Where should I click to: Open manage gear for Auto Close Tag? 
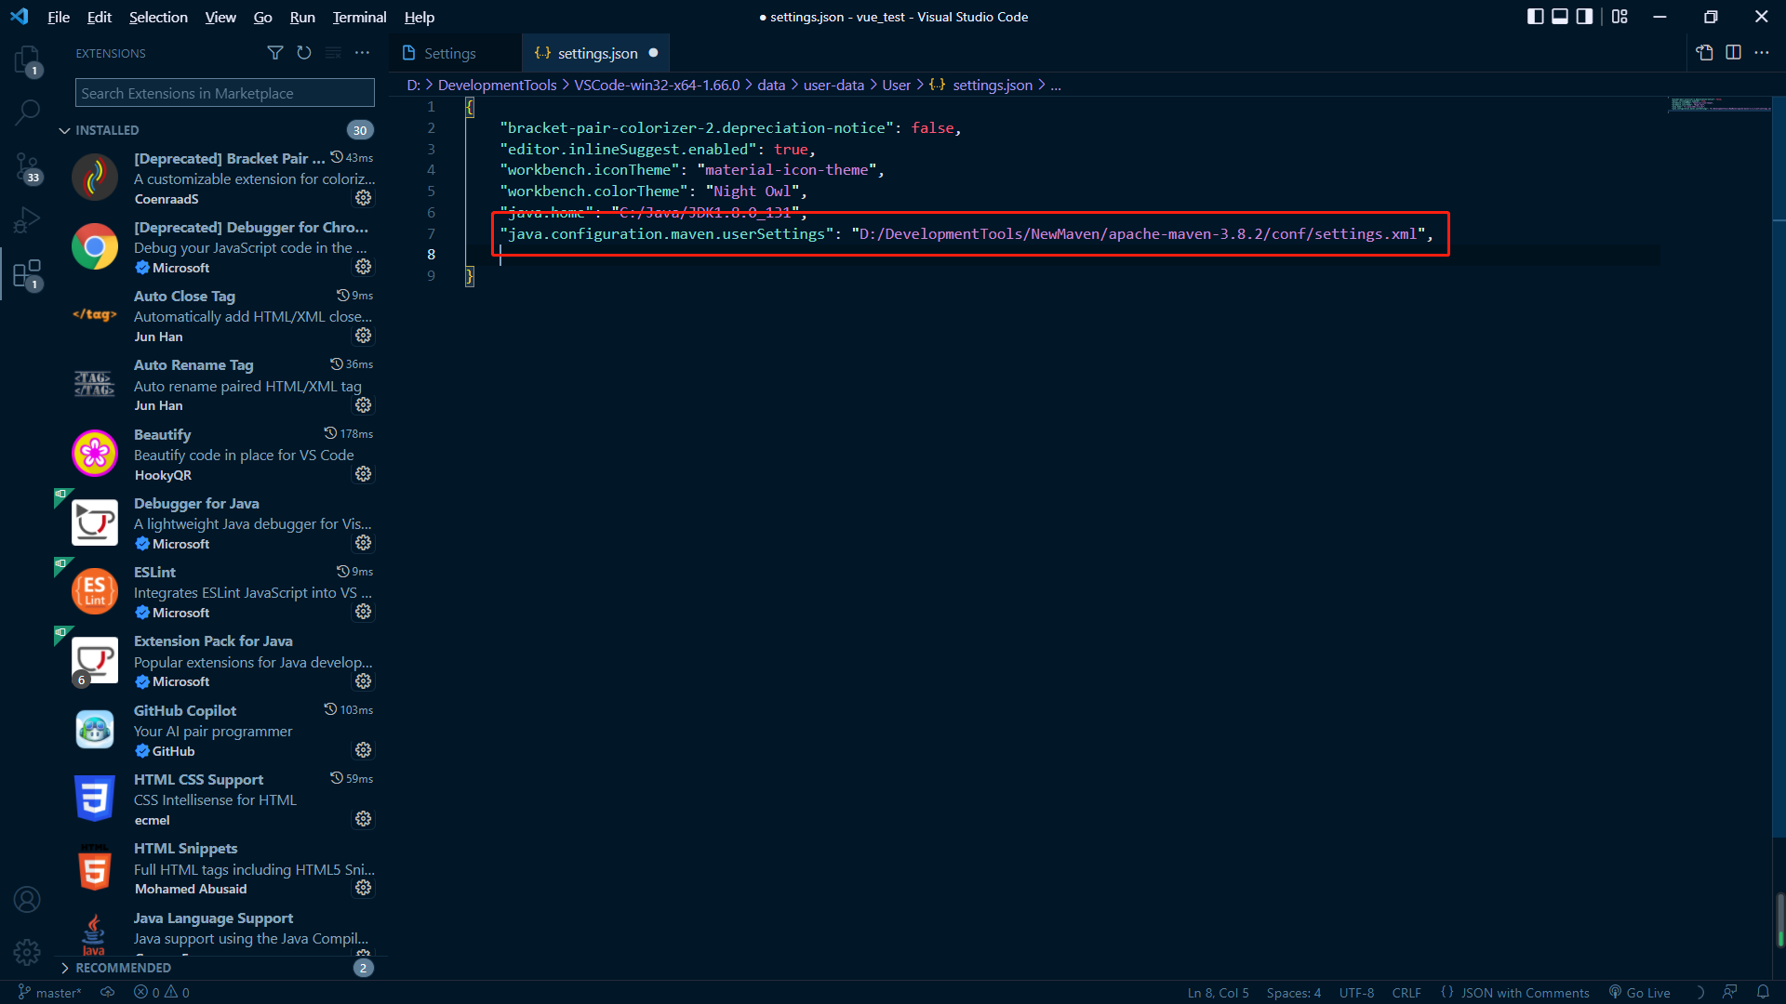pos(364,336)
